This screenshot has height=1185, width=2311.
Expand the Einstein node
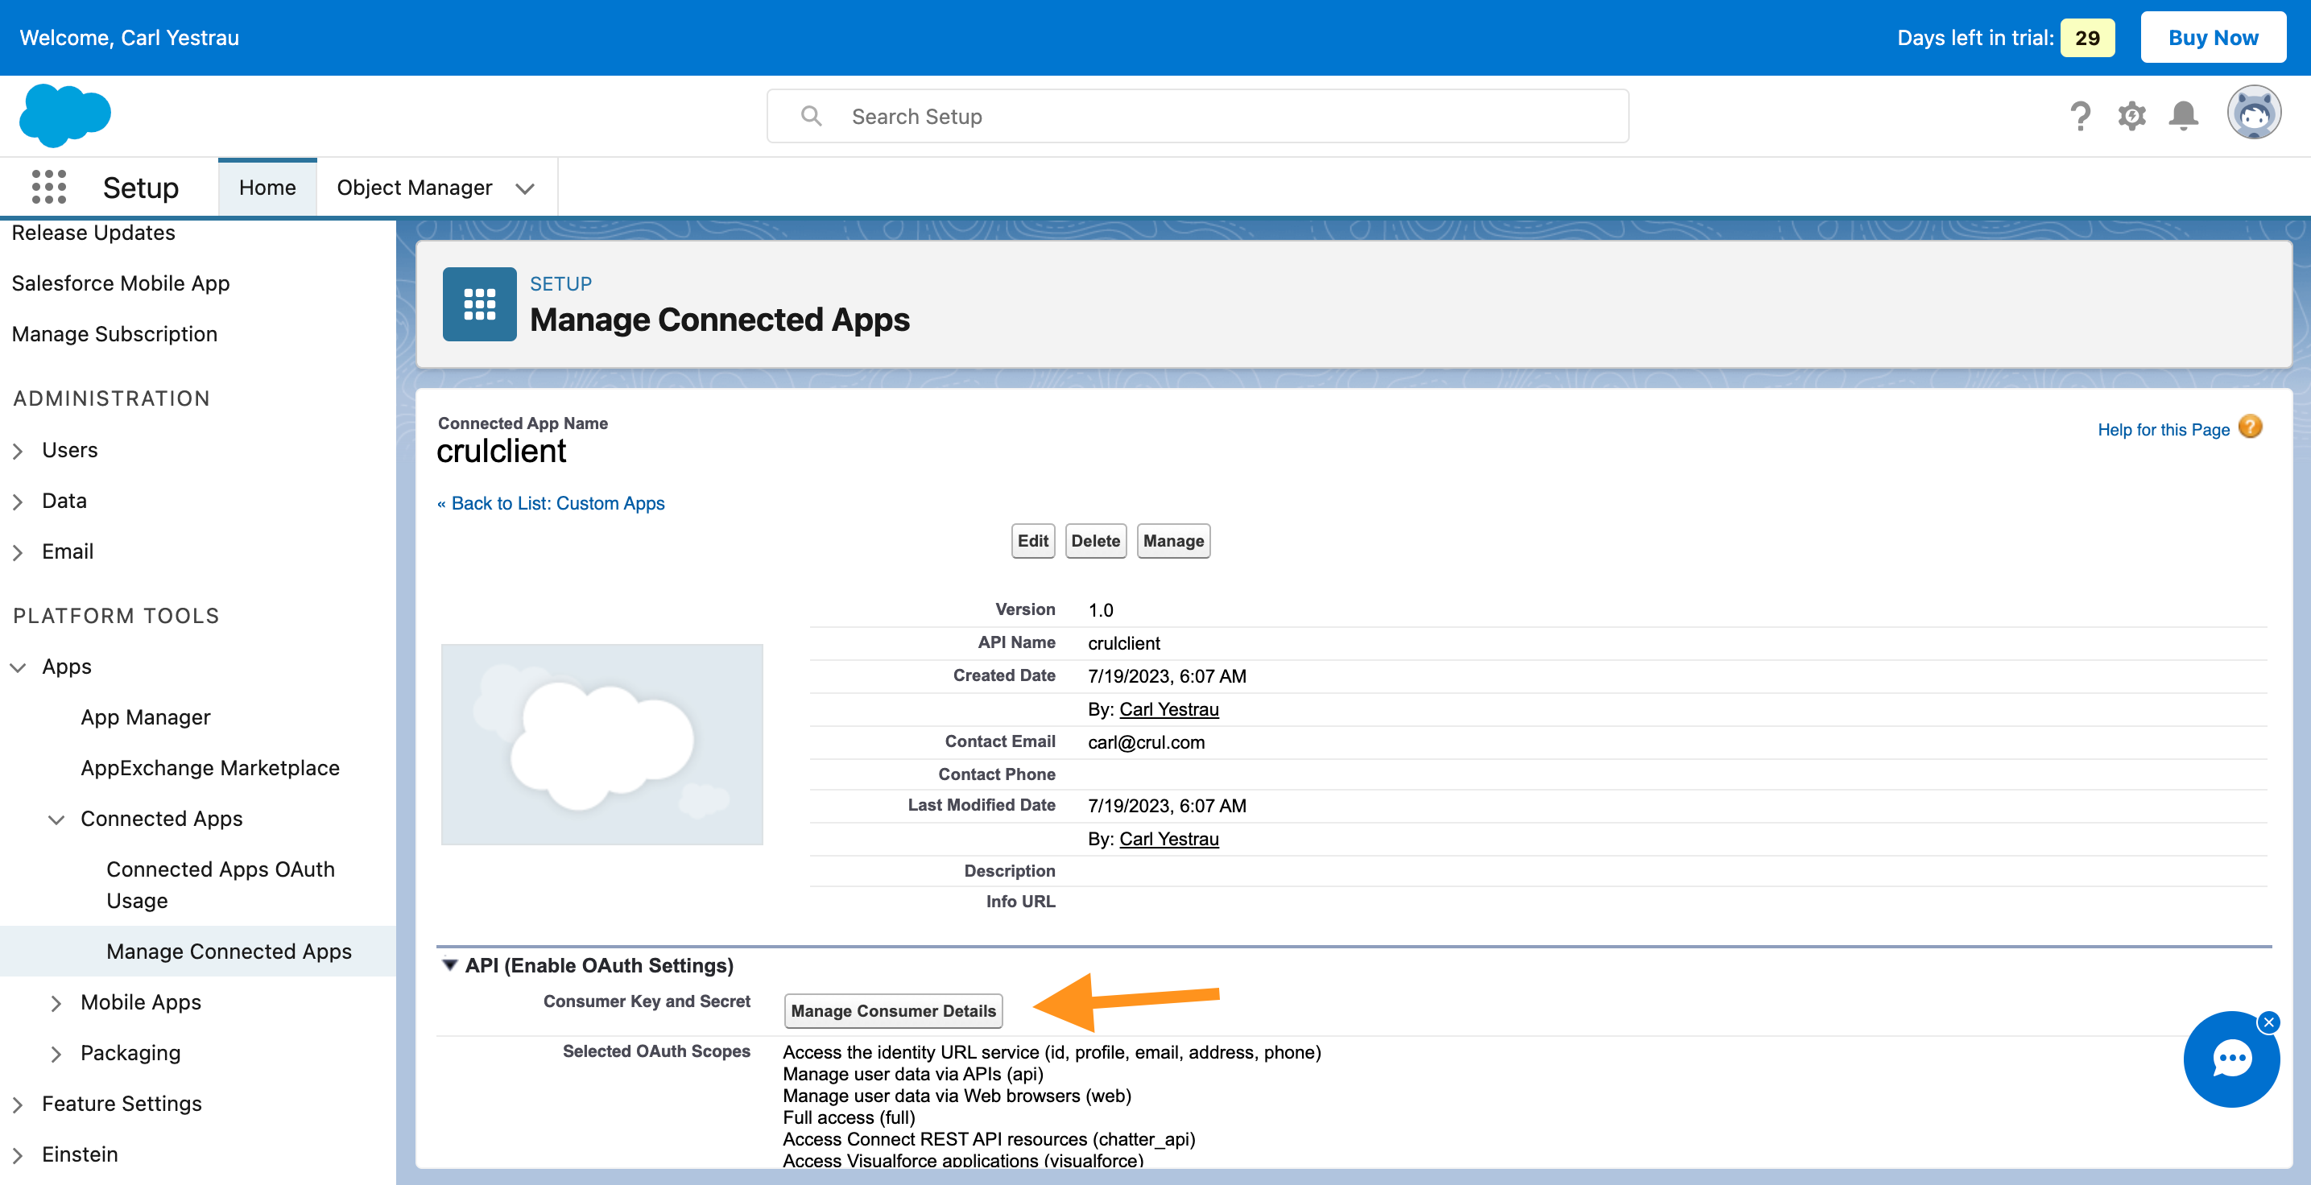click(17, 1154)
